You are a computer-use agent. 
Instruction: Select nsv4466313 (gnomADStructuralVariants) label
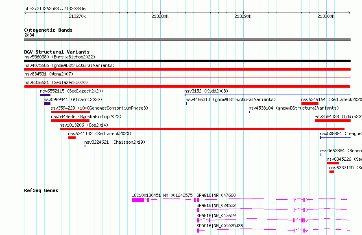click(x=231, y=99)
